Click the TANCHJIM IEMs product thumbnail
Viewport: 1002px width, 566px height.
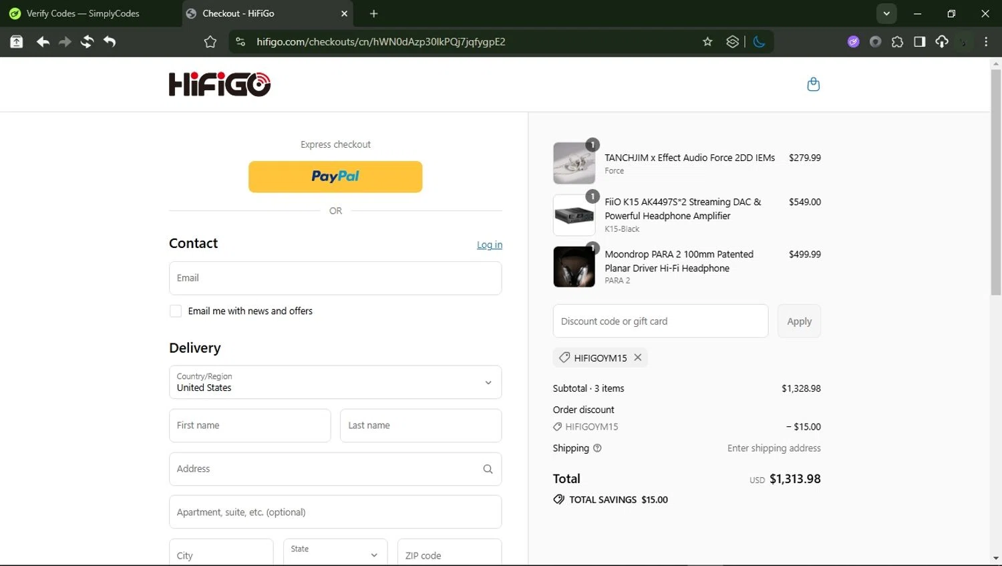tap(574, 163)
